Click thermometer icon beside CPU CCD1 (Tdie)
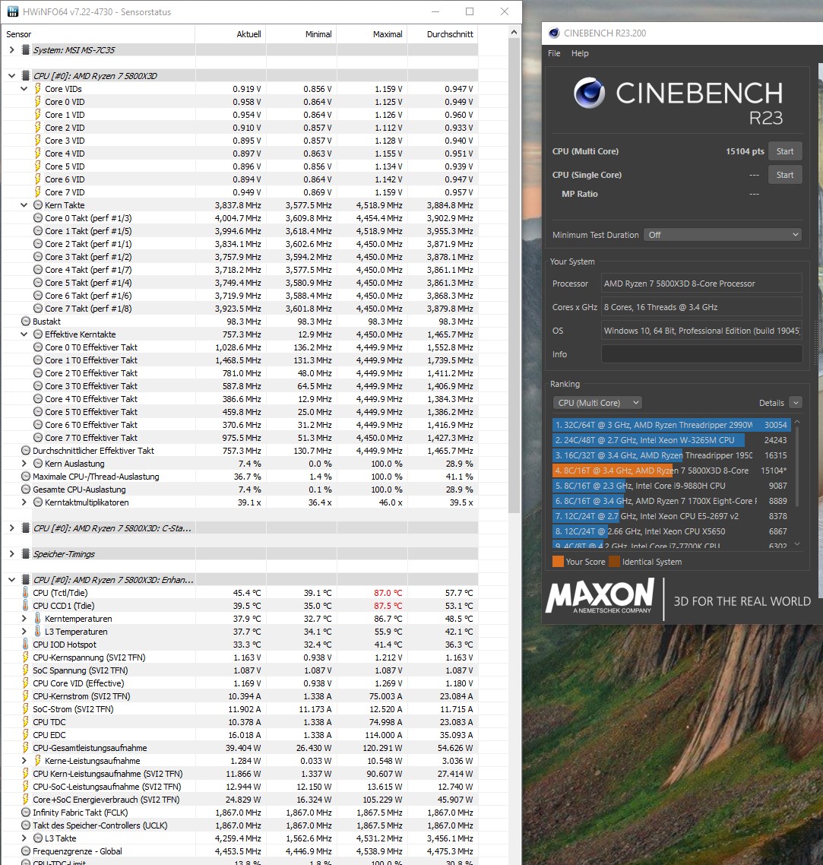Screen dimensions: 823x865 pyautogui.click(x=25, y=605)
